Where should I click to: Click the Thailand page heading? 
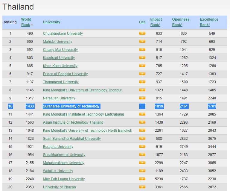pos(18,7)
